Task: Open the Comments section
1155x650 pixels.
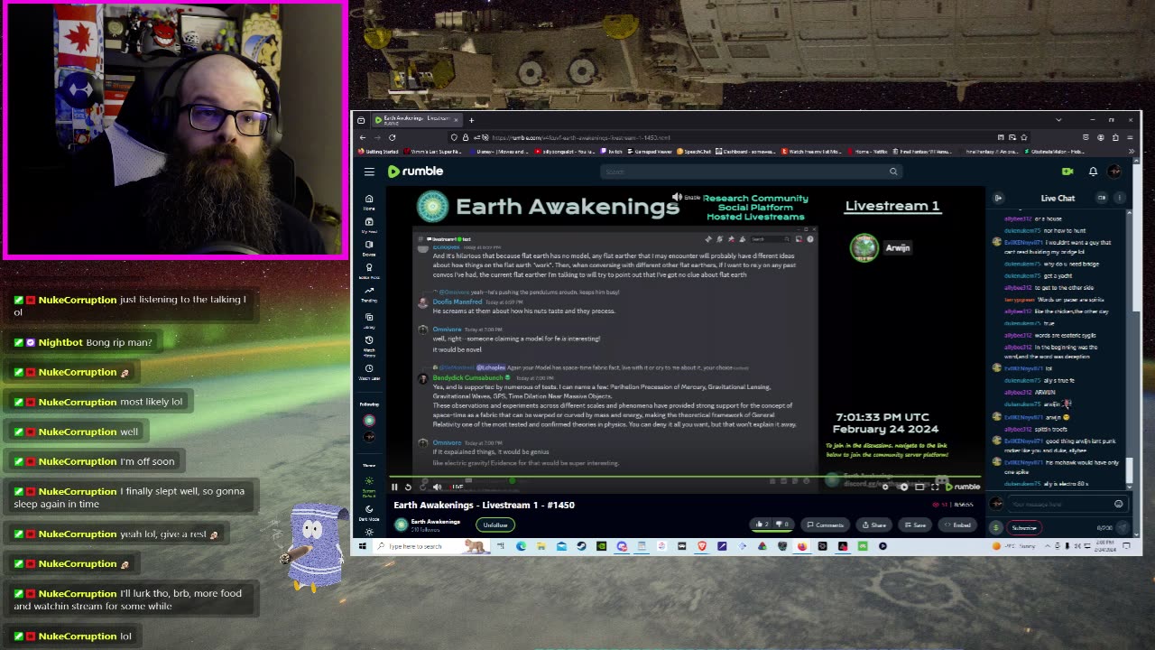Action: click(826, 525)
